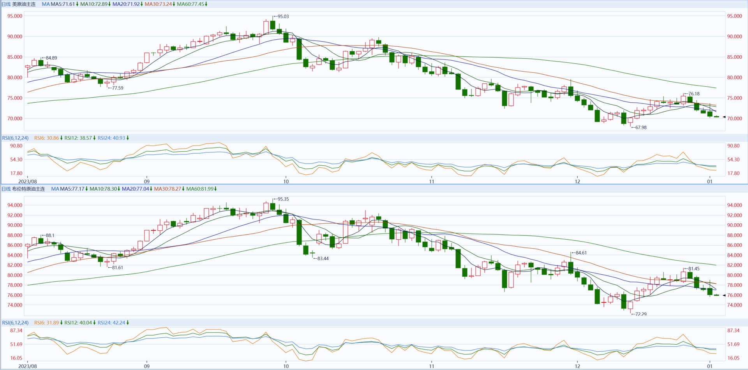Select the 布伦特原油主连 chart title
This screenshot has height=370, width=748.
pyautogui.click(x=28, y=189)
